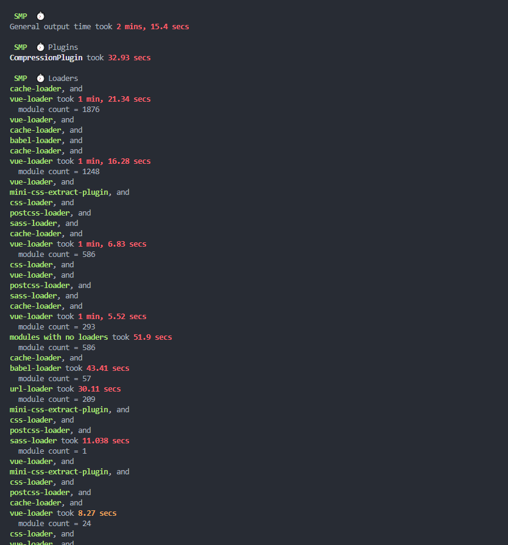Click the SMP badge next to Plugins
The image size is (508, 545).
pyautogui.click(x=21, y=47)
